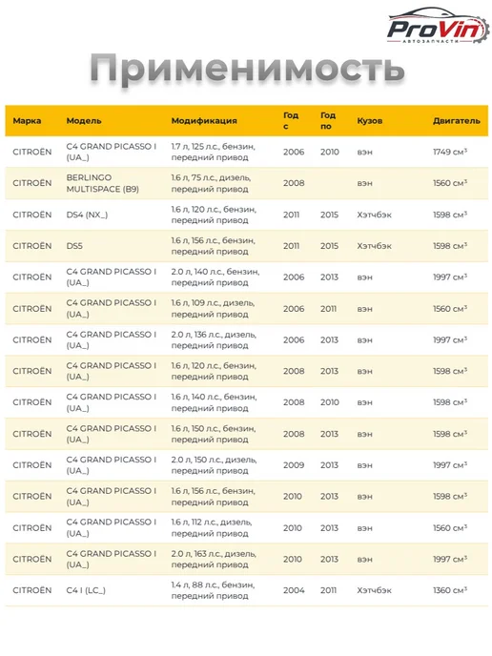Click the Модификация column header
Viewport: 492px width, 656px height.
204,121
